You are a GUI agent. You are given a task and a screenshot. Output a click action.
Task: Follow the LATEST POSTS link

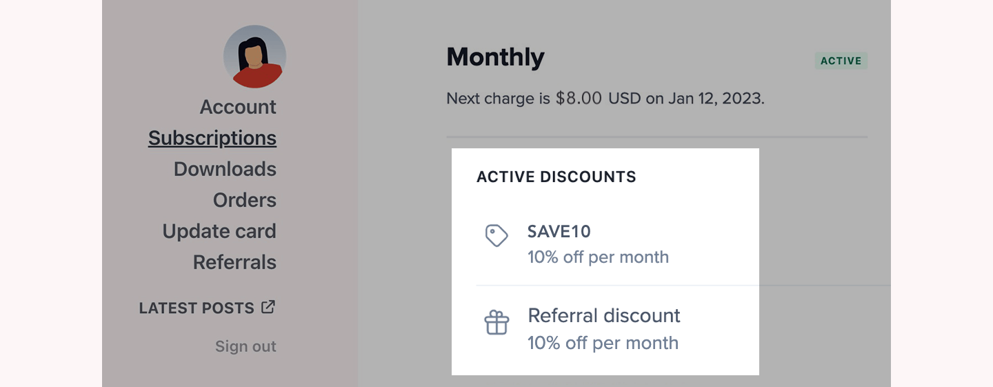(197, 308)
